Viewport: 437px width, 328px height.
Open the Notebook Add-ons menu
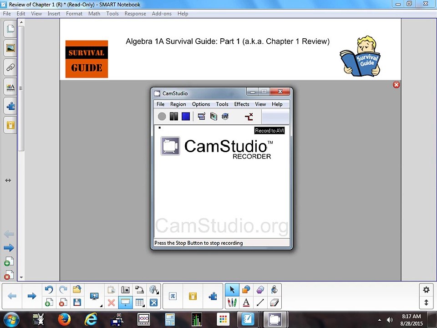pos(162,13)
